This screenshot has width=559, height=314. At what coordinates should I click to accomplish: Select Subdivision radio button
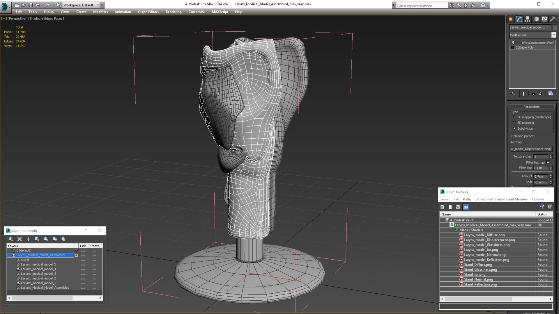514,129
